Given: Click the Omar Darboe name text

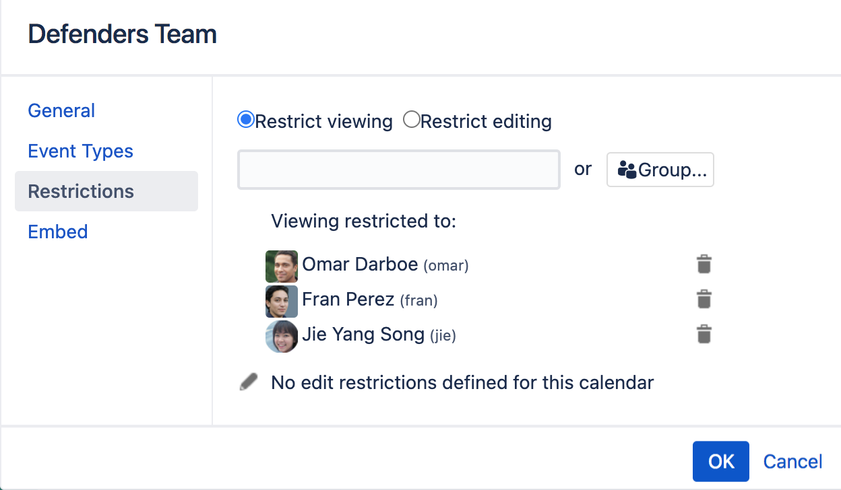Looking at the screenshot, I should [360, 264].
